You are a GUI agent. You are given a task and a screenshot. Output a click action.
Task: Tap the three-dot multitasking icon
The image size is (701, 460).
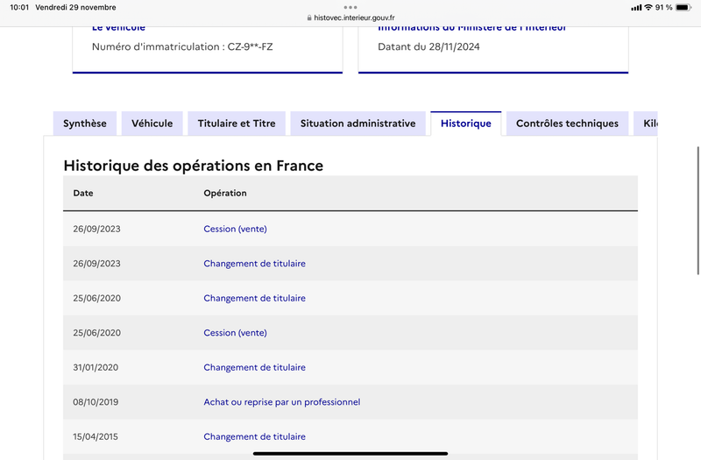pyautogui.click(x=350, y=7)
